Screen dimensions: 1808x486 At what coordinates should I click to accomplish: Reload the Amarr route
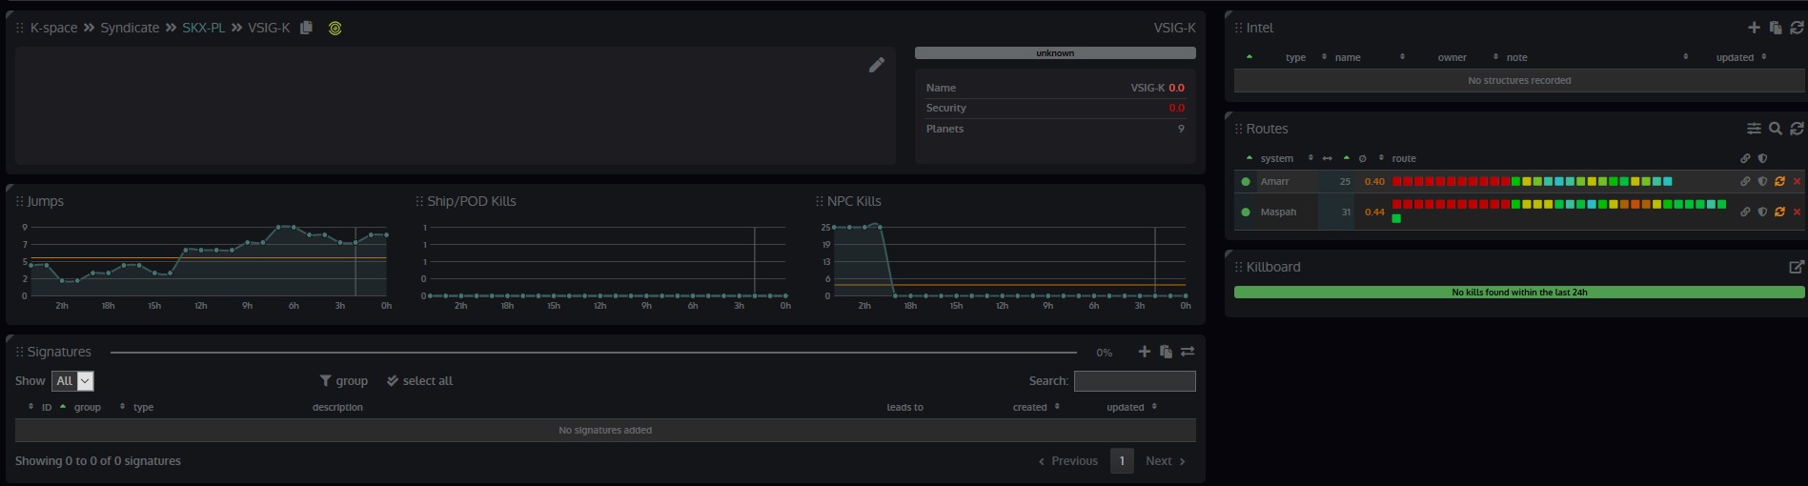1779,181
